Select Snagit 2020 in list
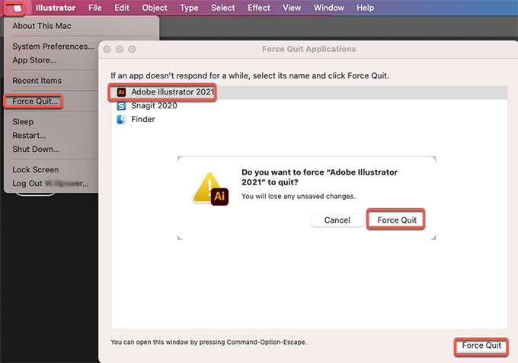The height and width of the screenshot is (363, 518). pyautogui.click(x=309, y=106)
